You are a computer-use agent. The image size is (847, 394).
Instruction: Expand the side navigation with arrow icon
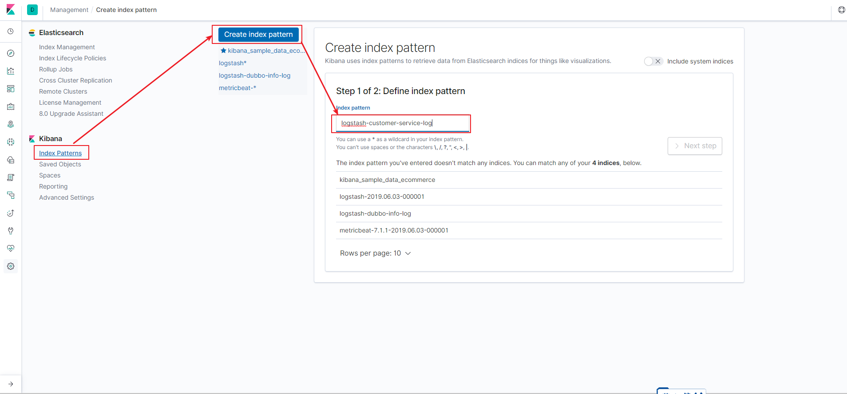click(x=11, y=384)
